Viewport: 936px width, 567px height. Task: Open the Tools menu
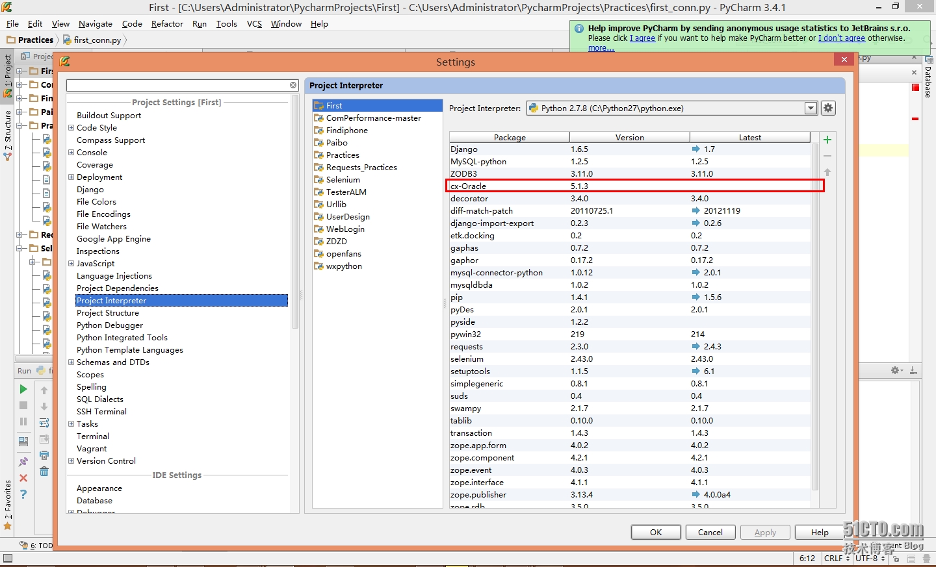pos(226,24)
